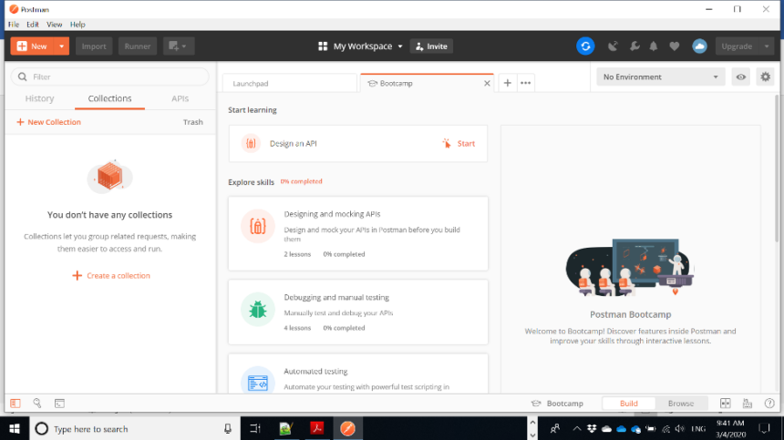Image resolution: width=784 pixels, height=440 pixels.
Task: Open the Debugging and manual testing card
Action: (358, 312)
